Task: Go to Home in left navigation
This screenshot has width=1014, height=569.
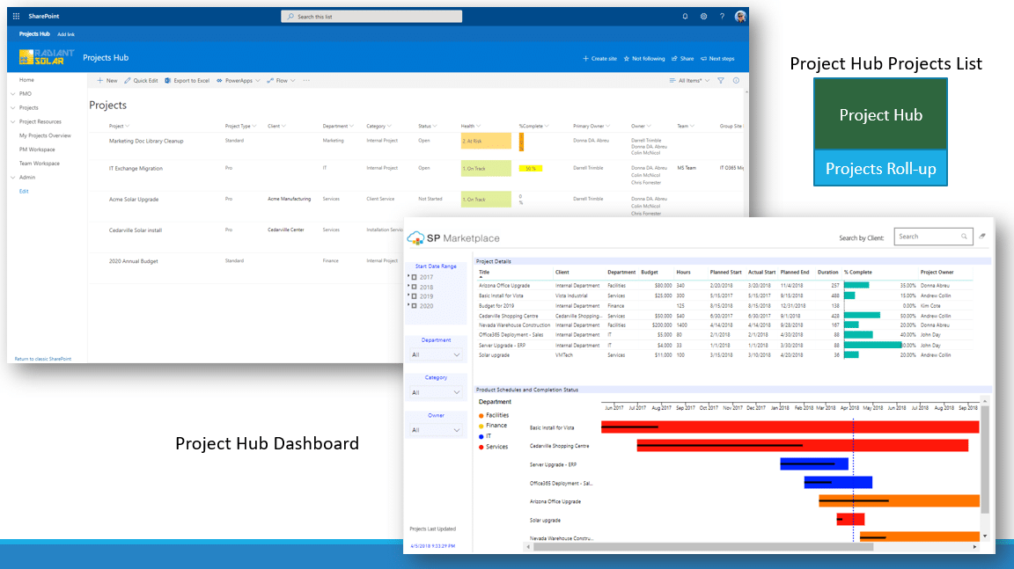Action: tap(26, 80)
